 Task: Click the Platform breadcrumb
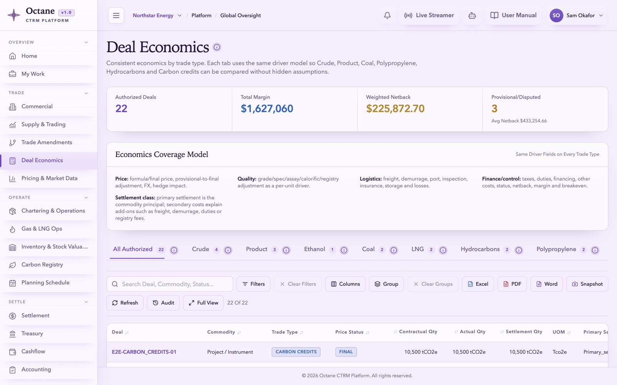201,15
